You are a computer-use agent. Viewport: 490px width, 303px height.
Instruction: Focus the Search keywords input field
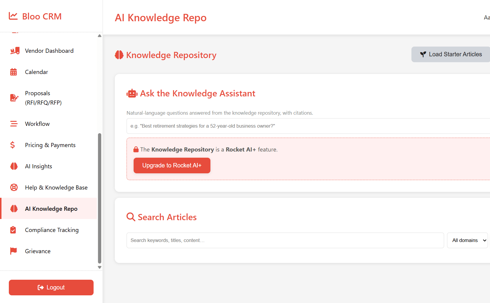tap(285, 240)
